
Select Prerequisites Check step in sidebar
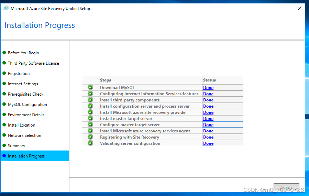(x=26, y=94)
